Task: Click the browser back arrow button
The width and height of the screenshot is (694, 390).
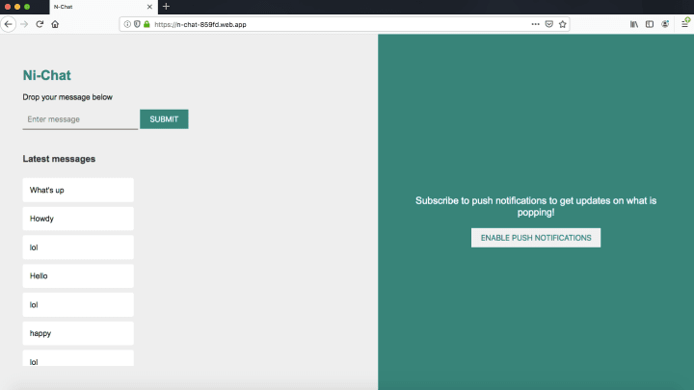Action: tap(9, 24)
